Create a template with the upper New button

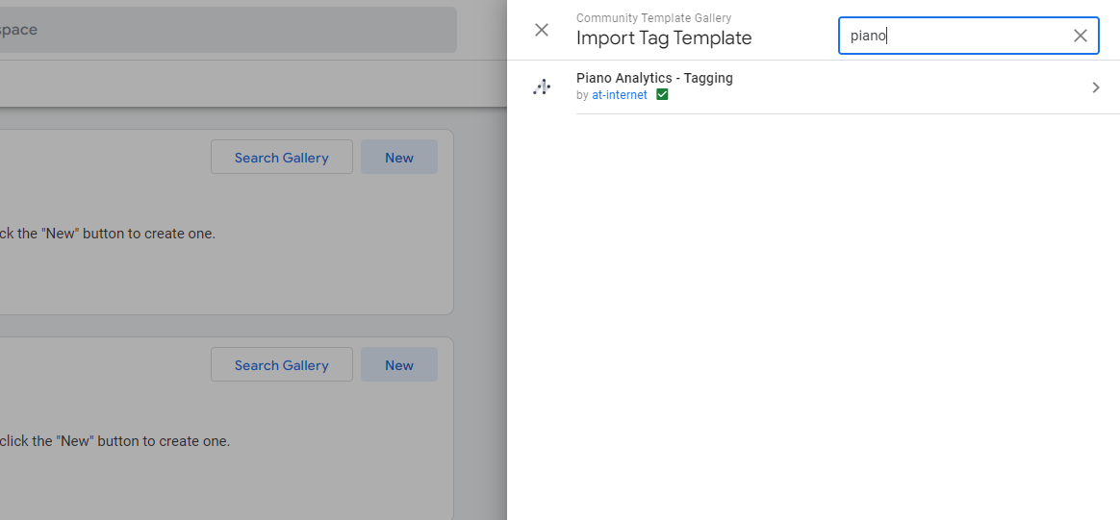pos(398,158)
